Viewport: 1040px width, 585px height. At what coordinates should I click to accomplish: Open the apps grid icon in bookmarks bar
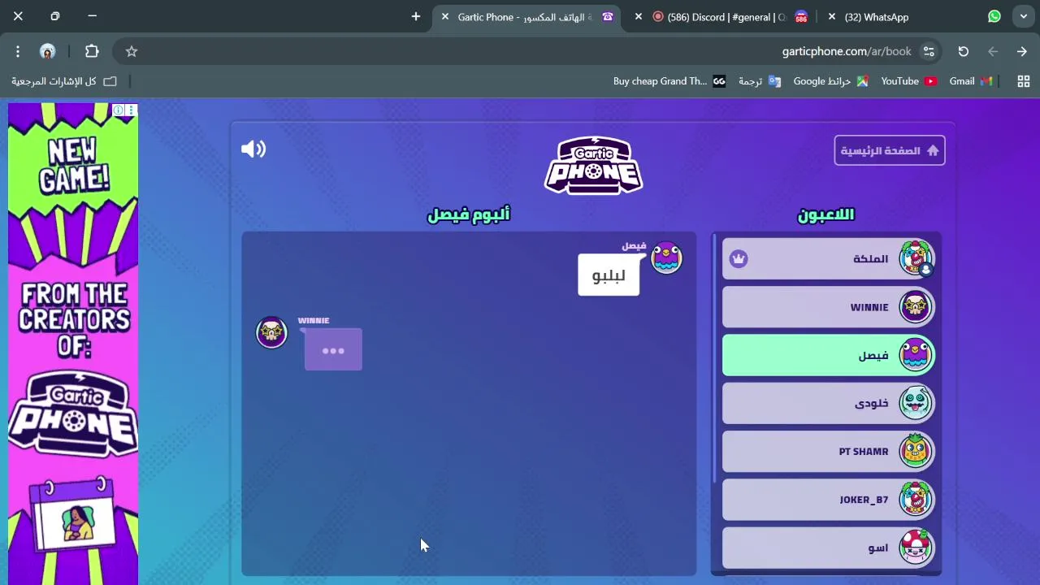point(1024,81)
